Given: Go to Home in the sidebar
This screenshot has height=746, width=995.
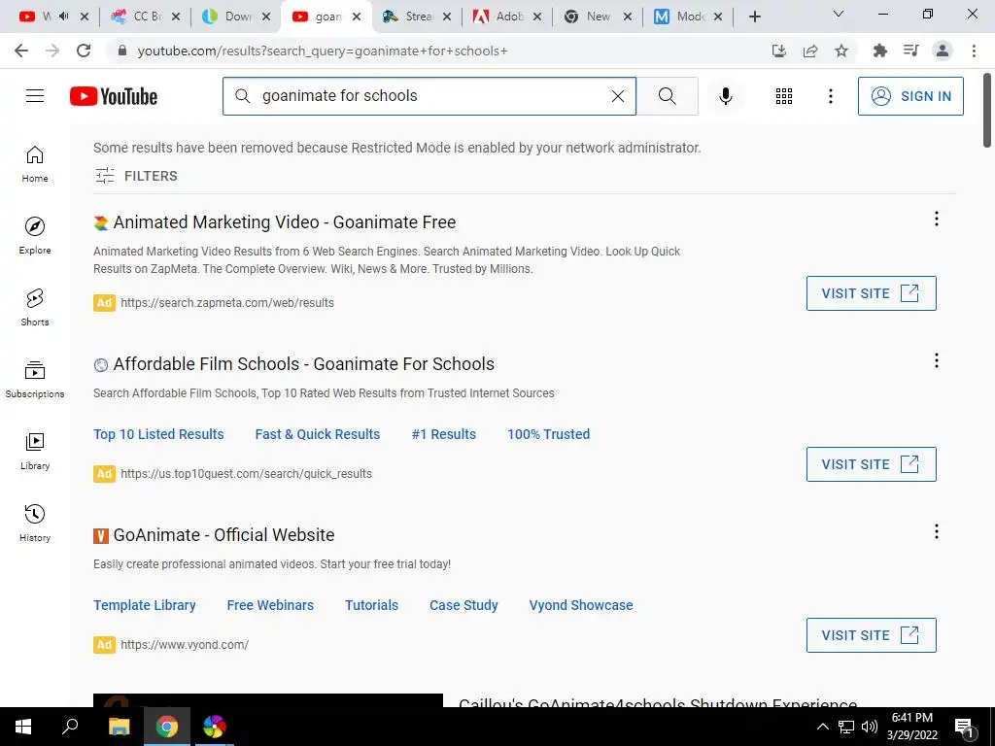Looking at the screenshot, I should coord(35,164).
